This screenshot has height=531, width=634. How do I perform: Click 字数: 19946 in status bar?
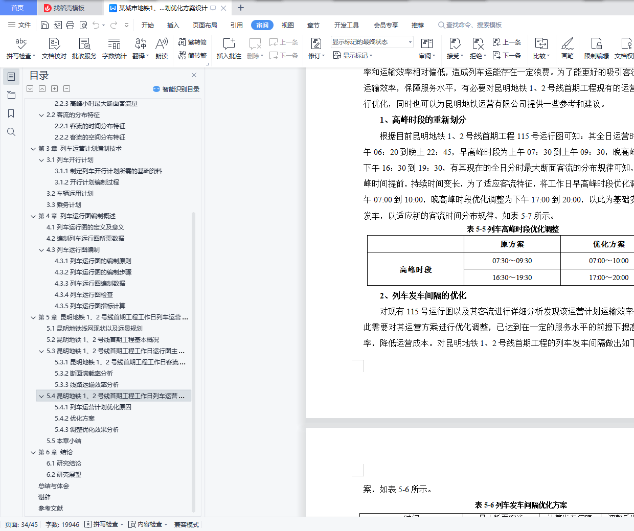[x=62, y=524]
